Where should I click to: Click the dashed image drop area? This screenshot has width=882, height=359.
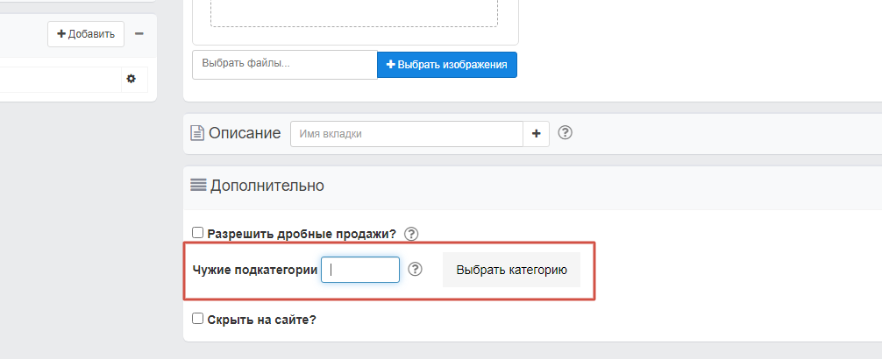[x=354, y=13]
